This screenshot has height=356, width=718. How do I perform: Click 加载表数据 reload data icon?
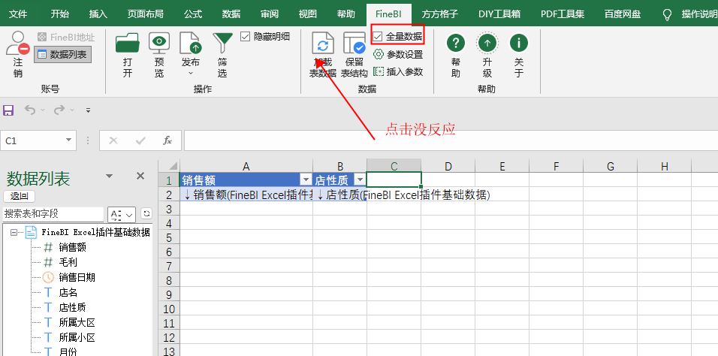tap(323, 44)
